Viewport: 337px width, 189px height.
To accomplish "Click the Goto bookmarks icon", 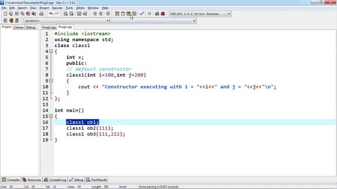I will pyautogui.click(x=17, y=20).
